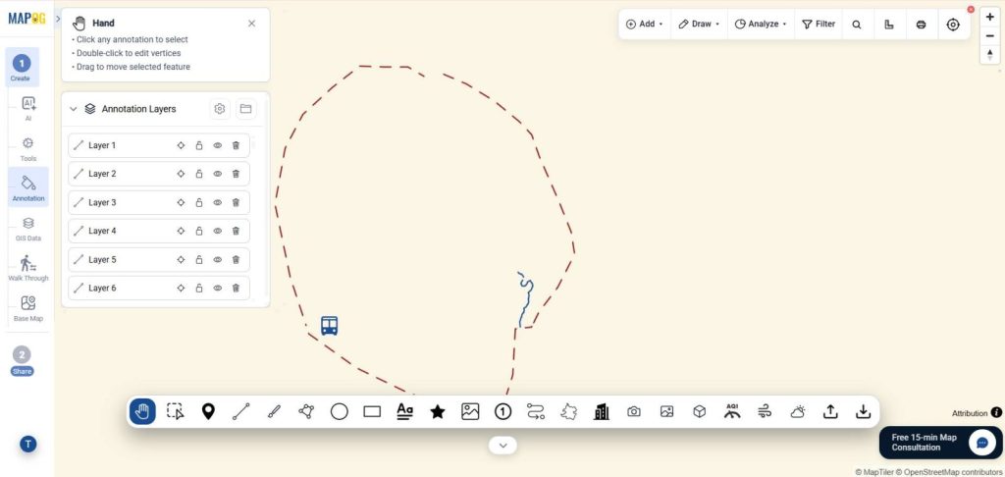
Task: Choose the route drawing tool
Action: coord(536,411)
